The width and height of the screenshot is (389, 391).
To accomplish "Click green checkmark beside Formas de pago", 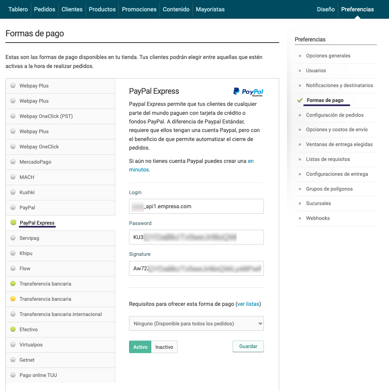I will click(x=300, y=100).
